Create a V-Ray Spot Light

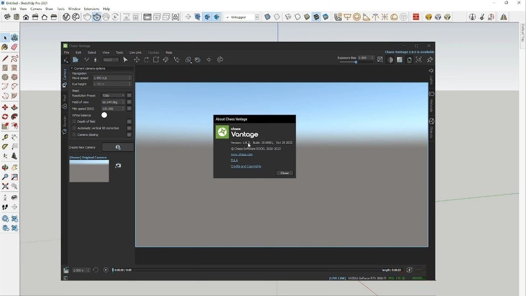(366, 17)
